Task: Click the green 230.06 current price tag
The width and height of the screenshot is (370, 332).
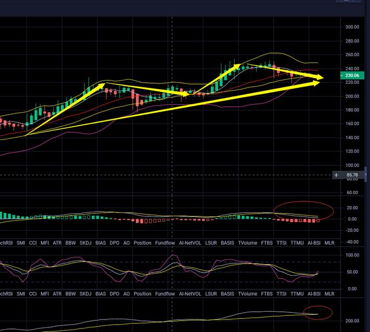Action: click(x=351, y=76)
